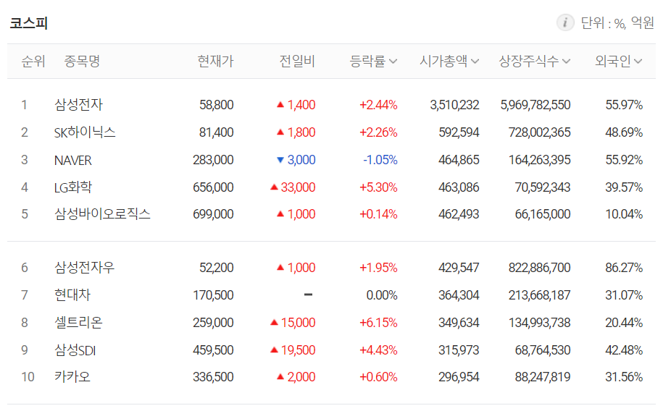Click the +2.44% rate for 삼성전자
Viewport: 671px width, 411px height.
378,105
